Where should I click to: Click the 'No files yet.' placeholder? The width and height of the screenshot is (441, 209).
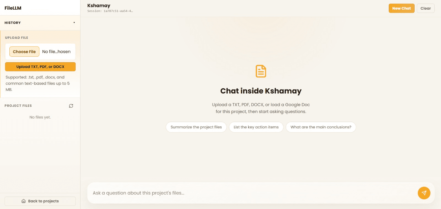[x=40, y=117]
